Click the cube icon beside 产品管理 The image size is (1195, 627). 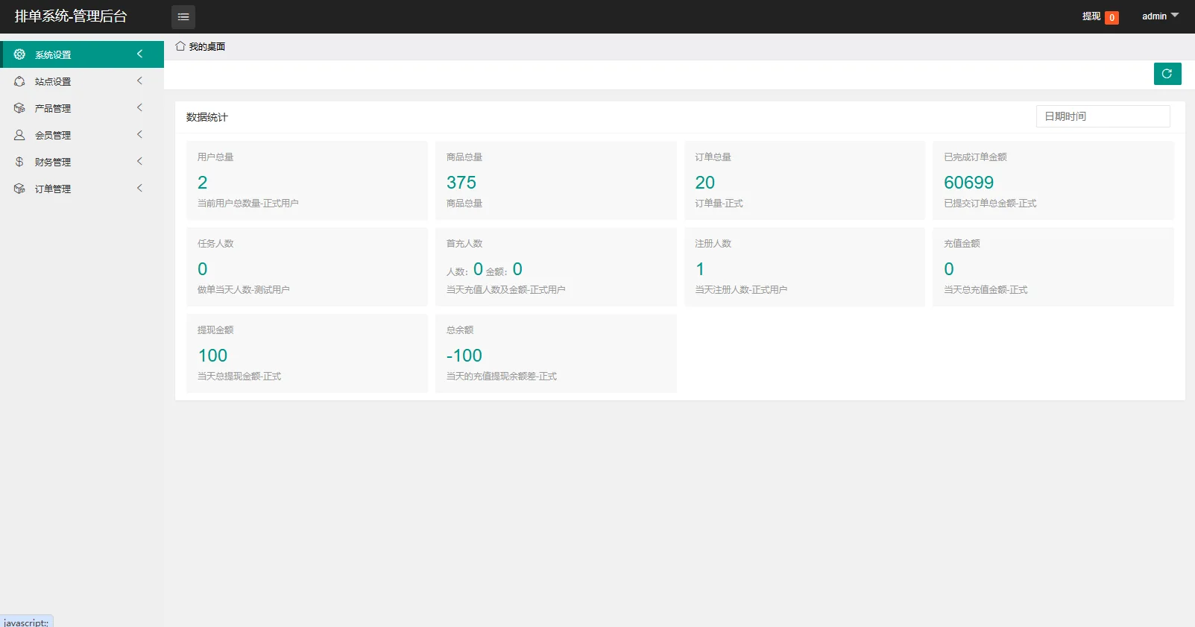coord(19,108)
